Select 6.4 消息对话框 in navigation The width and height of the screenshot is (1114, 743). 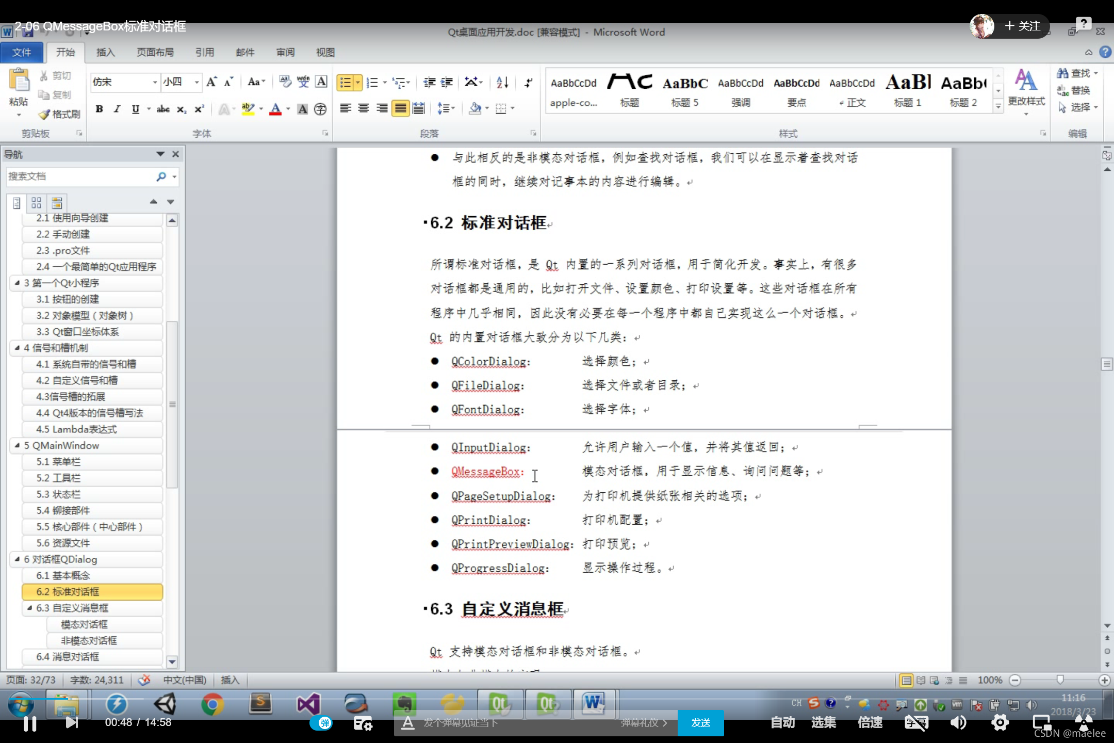pyautogui.click(x=93, y=657)
